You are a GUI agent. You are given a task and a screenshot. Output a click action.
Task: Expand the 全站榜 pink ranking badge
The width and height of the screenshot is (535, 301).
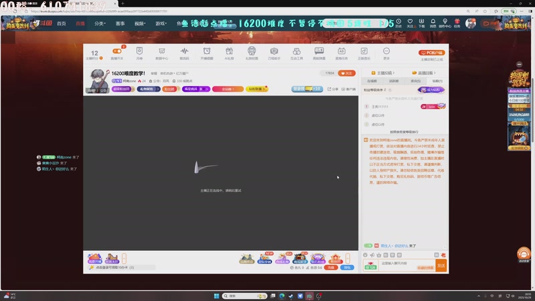(x=228, y=89)
